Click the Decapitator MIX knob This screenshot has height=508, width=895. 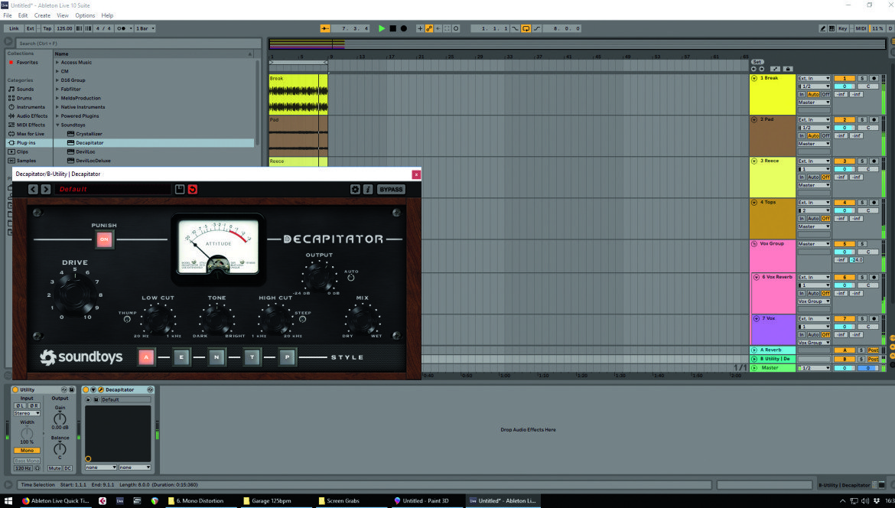(x=362, y=318)
